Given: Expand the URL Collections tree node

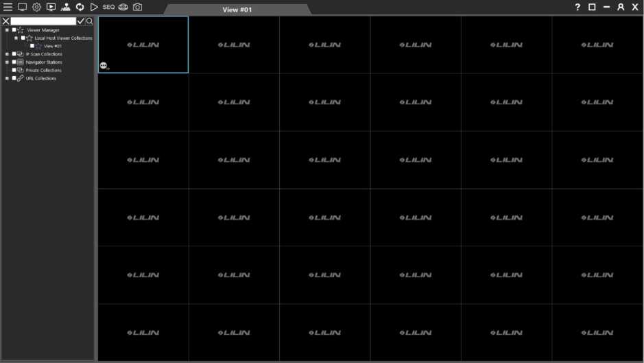Looking at the screenshot, I should click(7, 78).
